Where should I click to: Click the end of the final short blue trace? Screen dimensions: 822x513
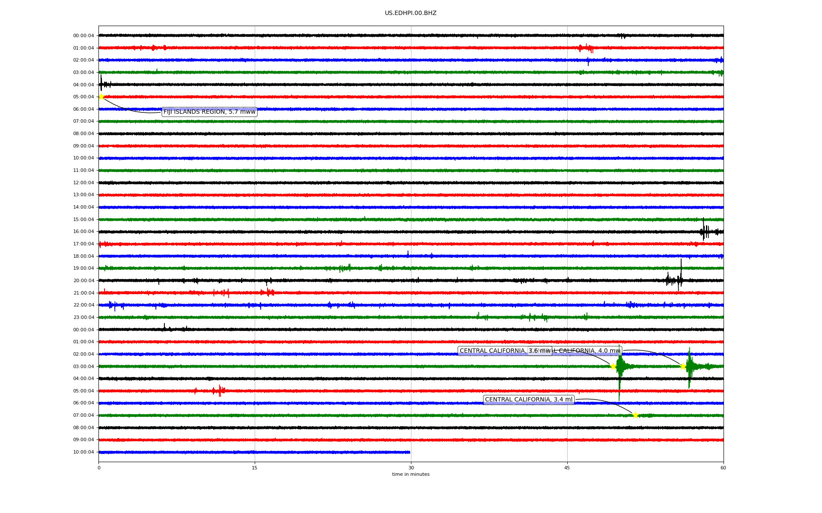(x=409, y=452)
